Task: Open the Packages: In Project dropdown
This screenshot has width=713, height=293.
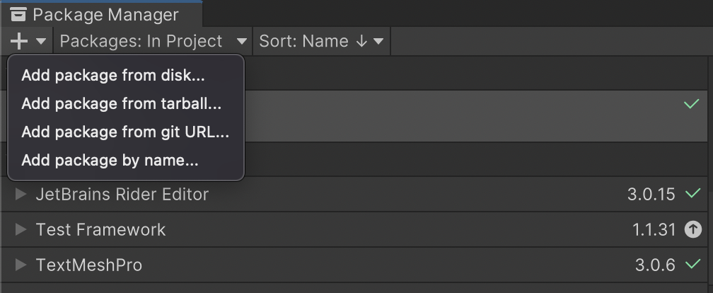Action: (x=153, y=41)
